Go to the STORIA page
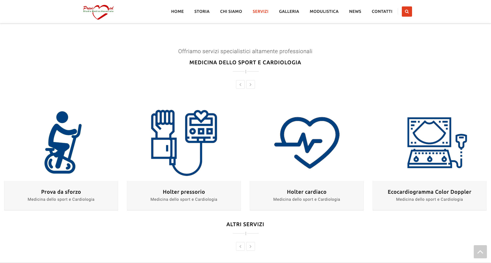 pyautogui.click(x=202, y=11)
